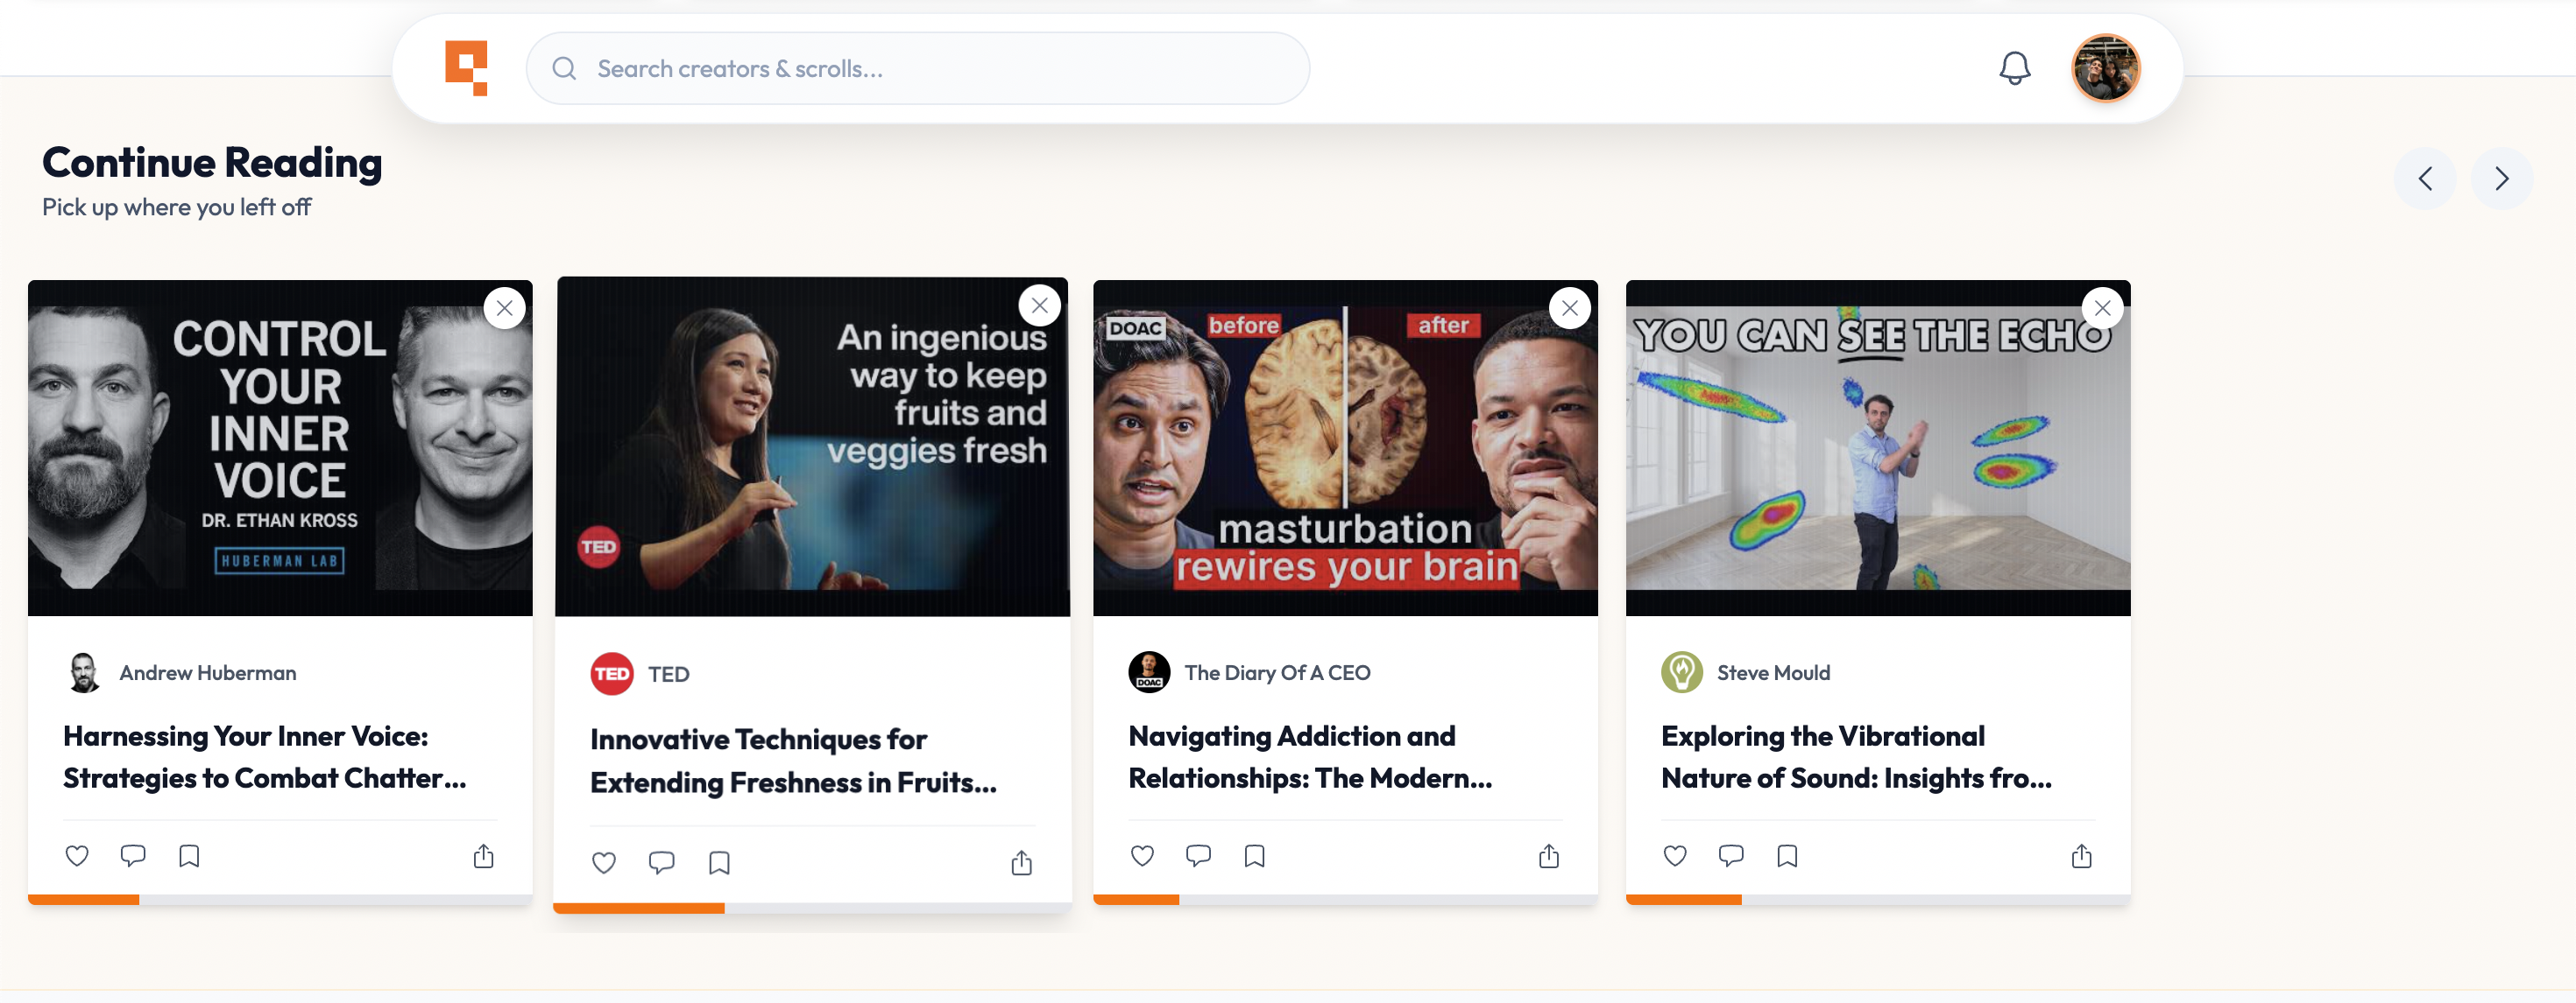This screenshot has height=1003, width=2576.
Task: Like the Diary Of A CEO scroll
Action: (x=1142, y=855)
